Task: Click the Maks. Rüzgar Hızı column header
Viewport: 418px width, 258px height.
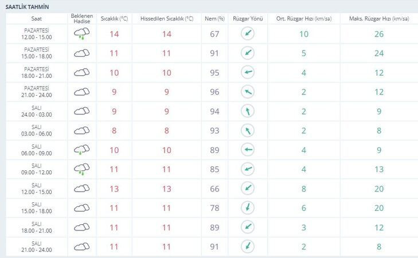Action: pos(379,19)
